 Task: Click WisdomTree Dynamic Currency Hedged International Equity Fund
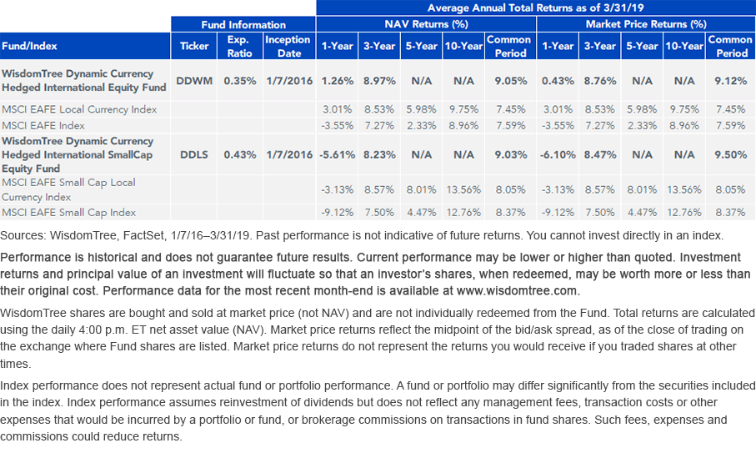(84, 81)
